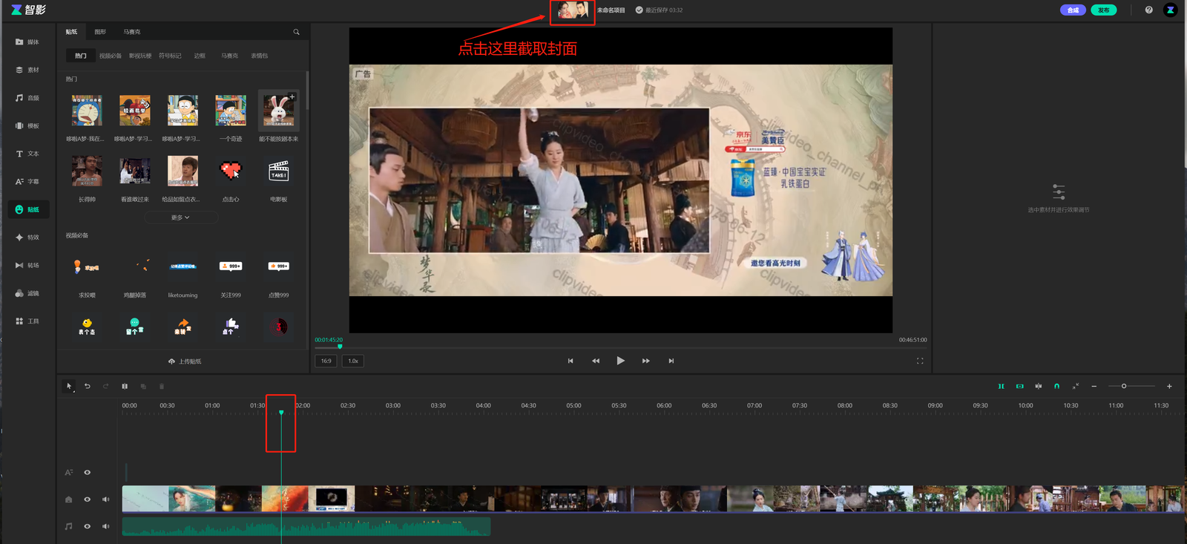Toggle visibility of the audio music track
Screen dimensions: 1187x544
click(x=88, y=526)
